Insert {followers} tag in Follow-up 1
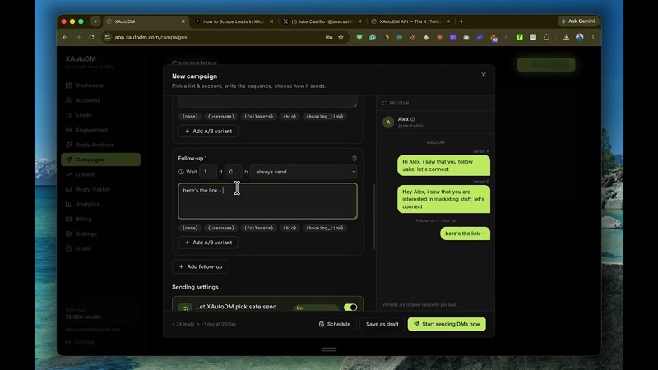This screenshot has width=658, height=370. 258,228
